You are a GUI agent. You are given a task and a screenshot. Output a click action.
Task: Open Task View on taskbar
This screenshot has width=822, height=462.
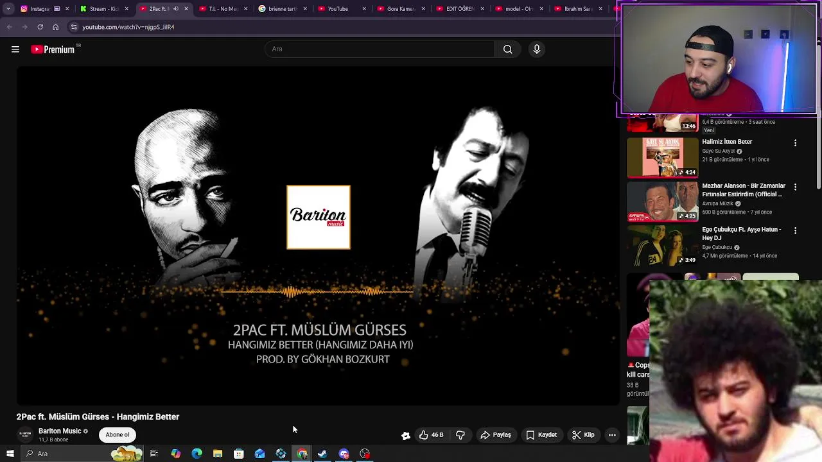[154, 454]
